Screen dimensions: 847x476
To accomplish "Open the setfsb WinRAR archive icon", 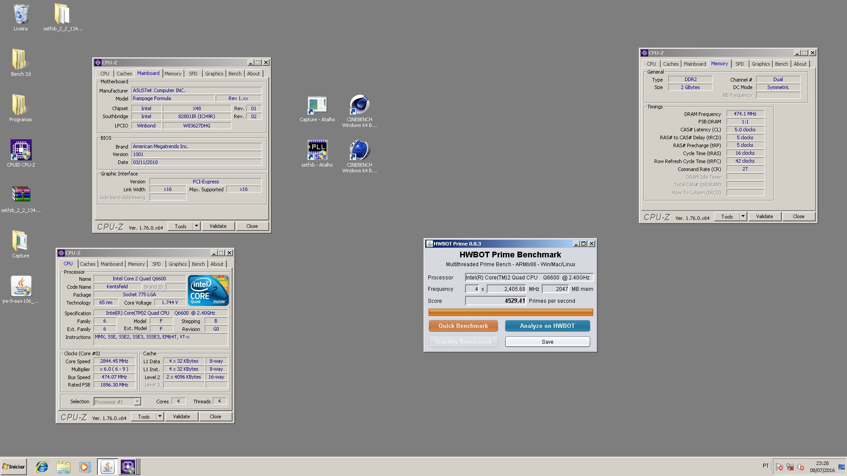I will 21,199.
